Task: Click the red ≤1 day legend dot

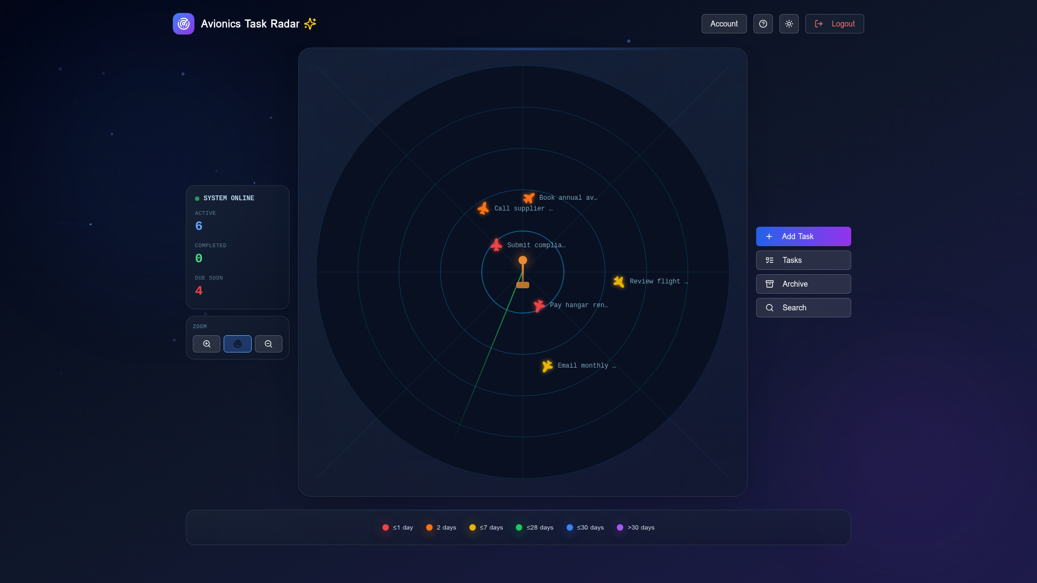Action: pos(386,527)
